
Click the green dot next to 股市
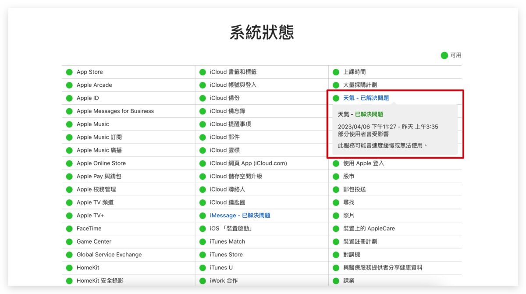[336, 176]
